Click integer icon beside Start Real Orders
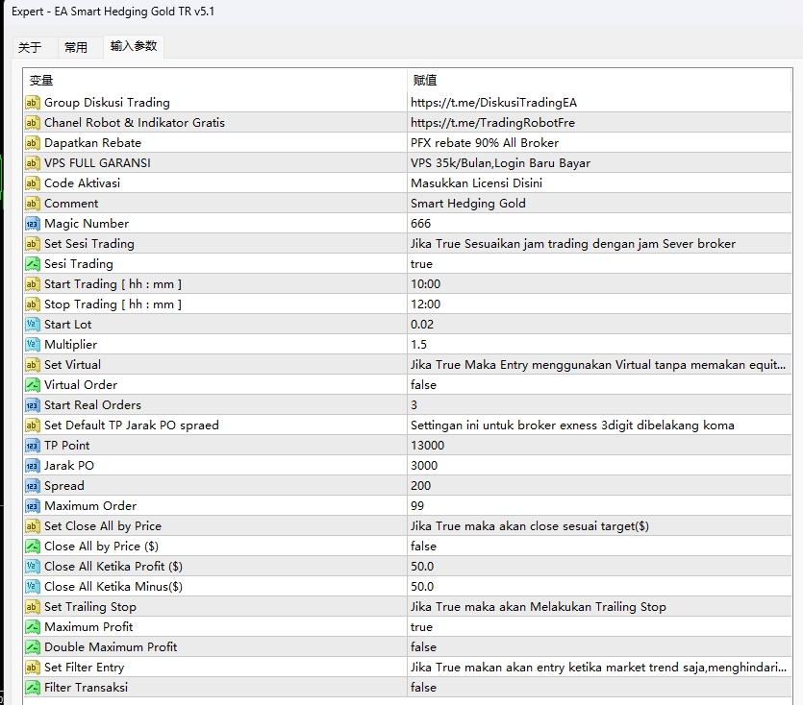 point(33,405)
